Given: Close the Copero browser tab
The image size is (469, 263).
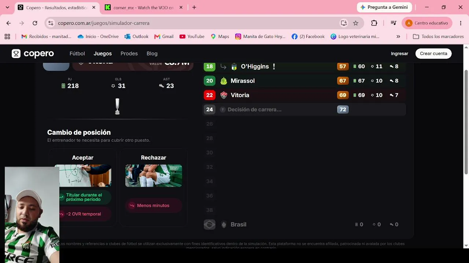Looking at the screenshot, I should click(x=94, y=7).
